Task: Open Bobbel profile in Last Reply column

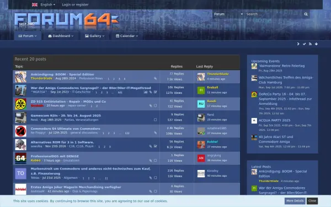Action: 212,142
